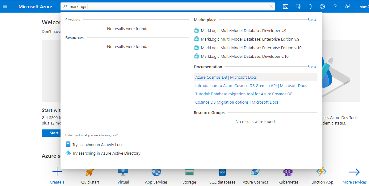Open the Azure settings gear
This screenshot has height=186, width=369.
tap(322, 6)
